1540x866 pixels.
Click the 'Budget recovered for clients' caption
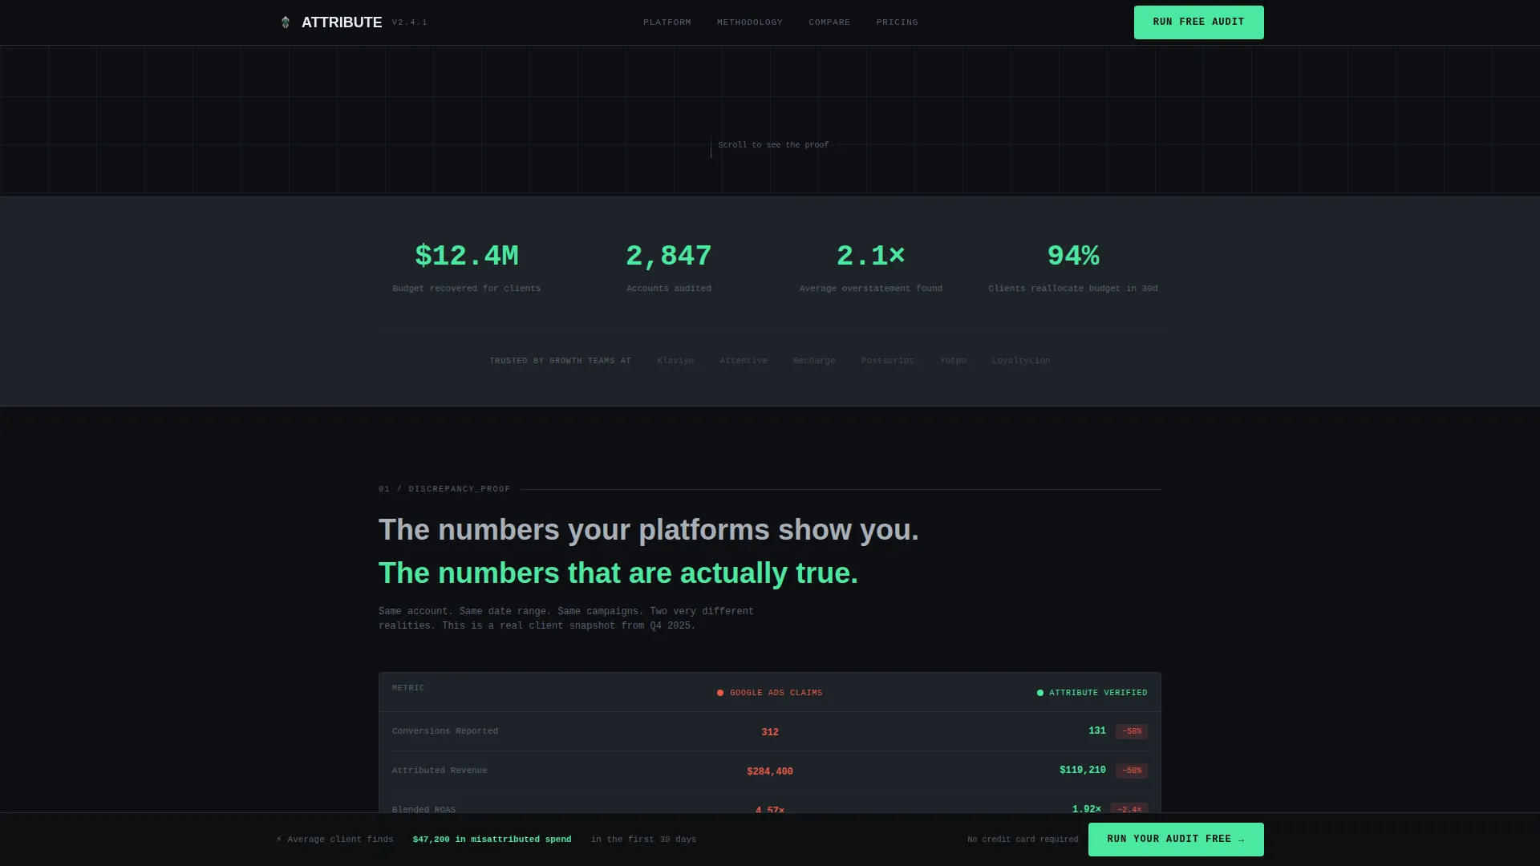click(467, 289)
